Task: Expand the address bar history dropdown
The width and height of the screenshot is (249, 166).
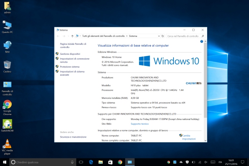Action: pos(159,36)
